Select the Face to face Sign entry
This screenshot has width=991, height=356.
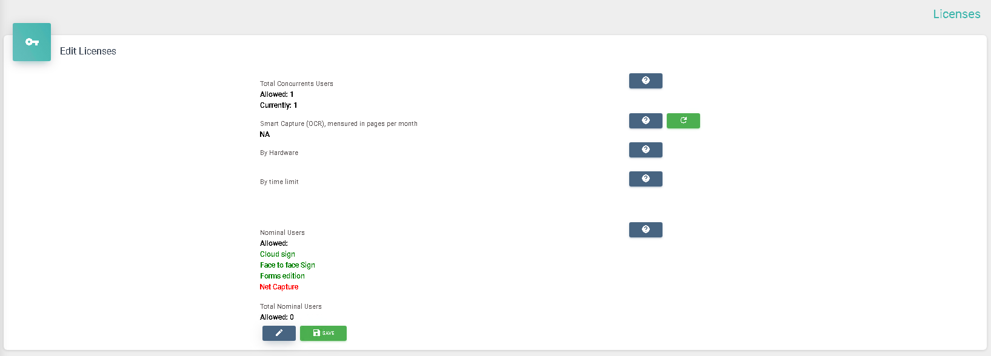coord(287,265)
